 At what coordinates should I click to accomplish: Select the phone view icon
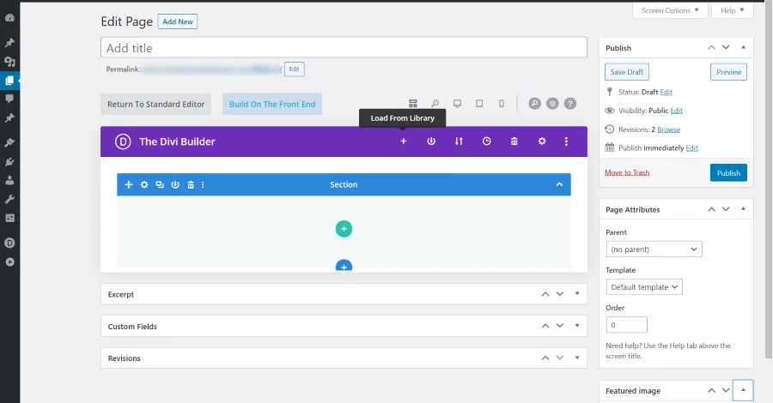502,104
